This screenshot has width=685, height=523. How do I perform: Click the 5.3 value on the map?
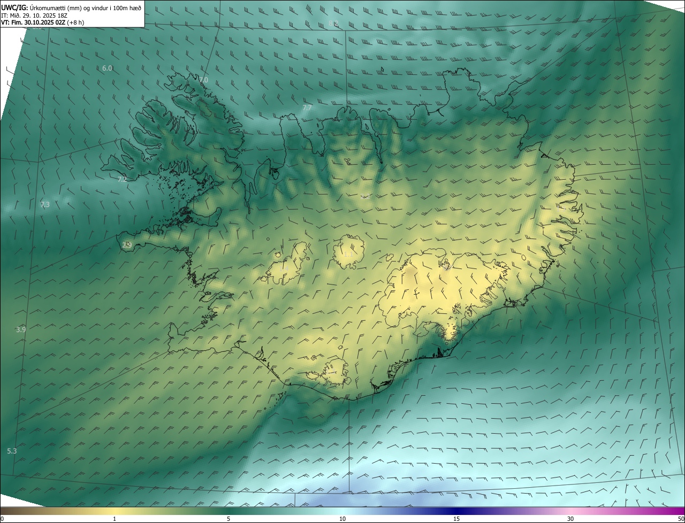point(12,451)
